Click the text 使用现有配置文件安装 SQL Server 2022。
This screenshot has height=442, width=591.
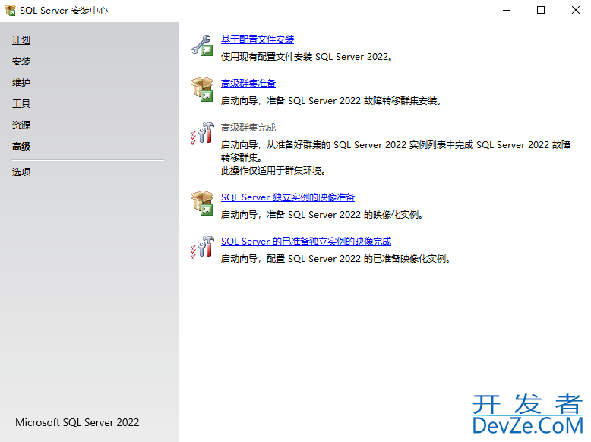(306, 57)
